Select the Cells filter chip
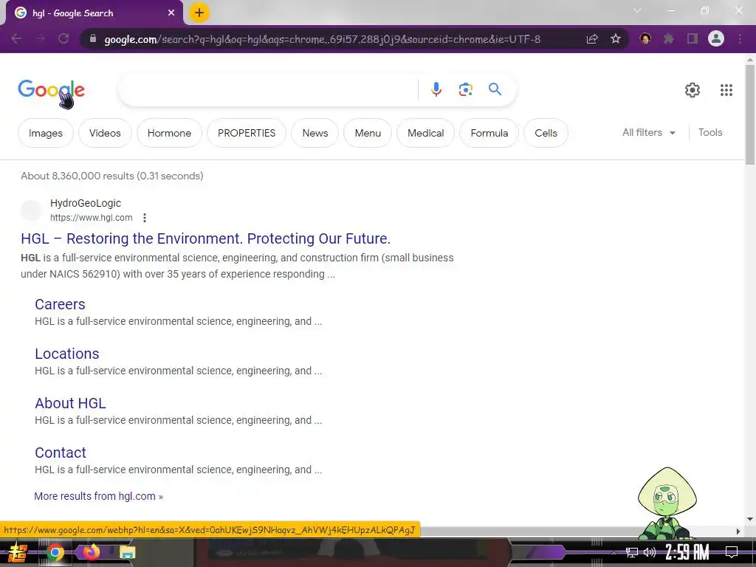756x567 pixels. pos(546,133)
